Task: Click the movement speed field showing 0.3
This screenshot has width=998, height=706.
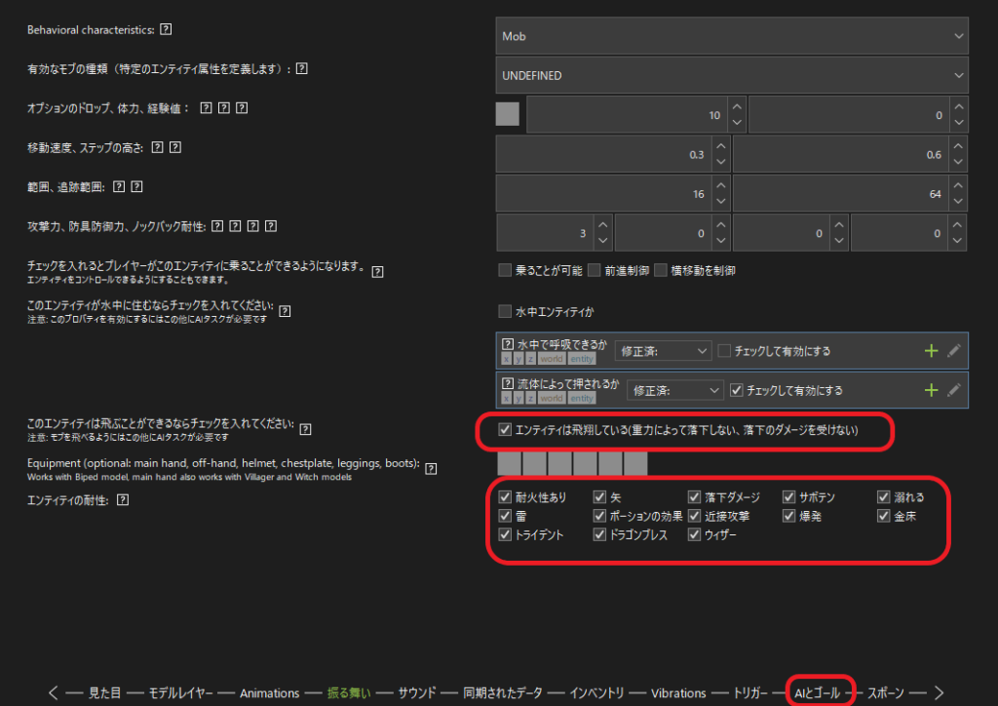Action: coord(602,154)
